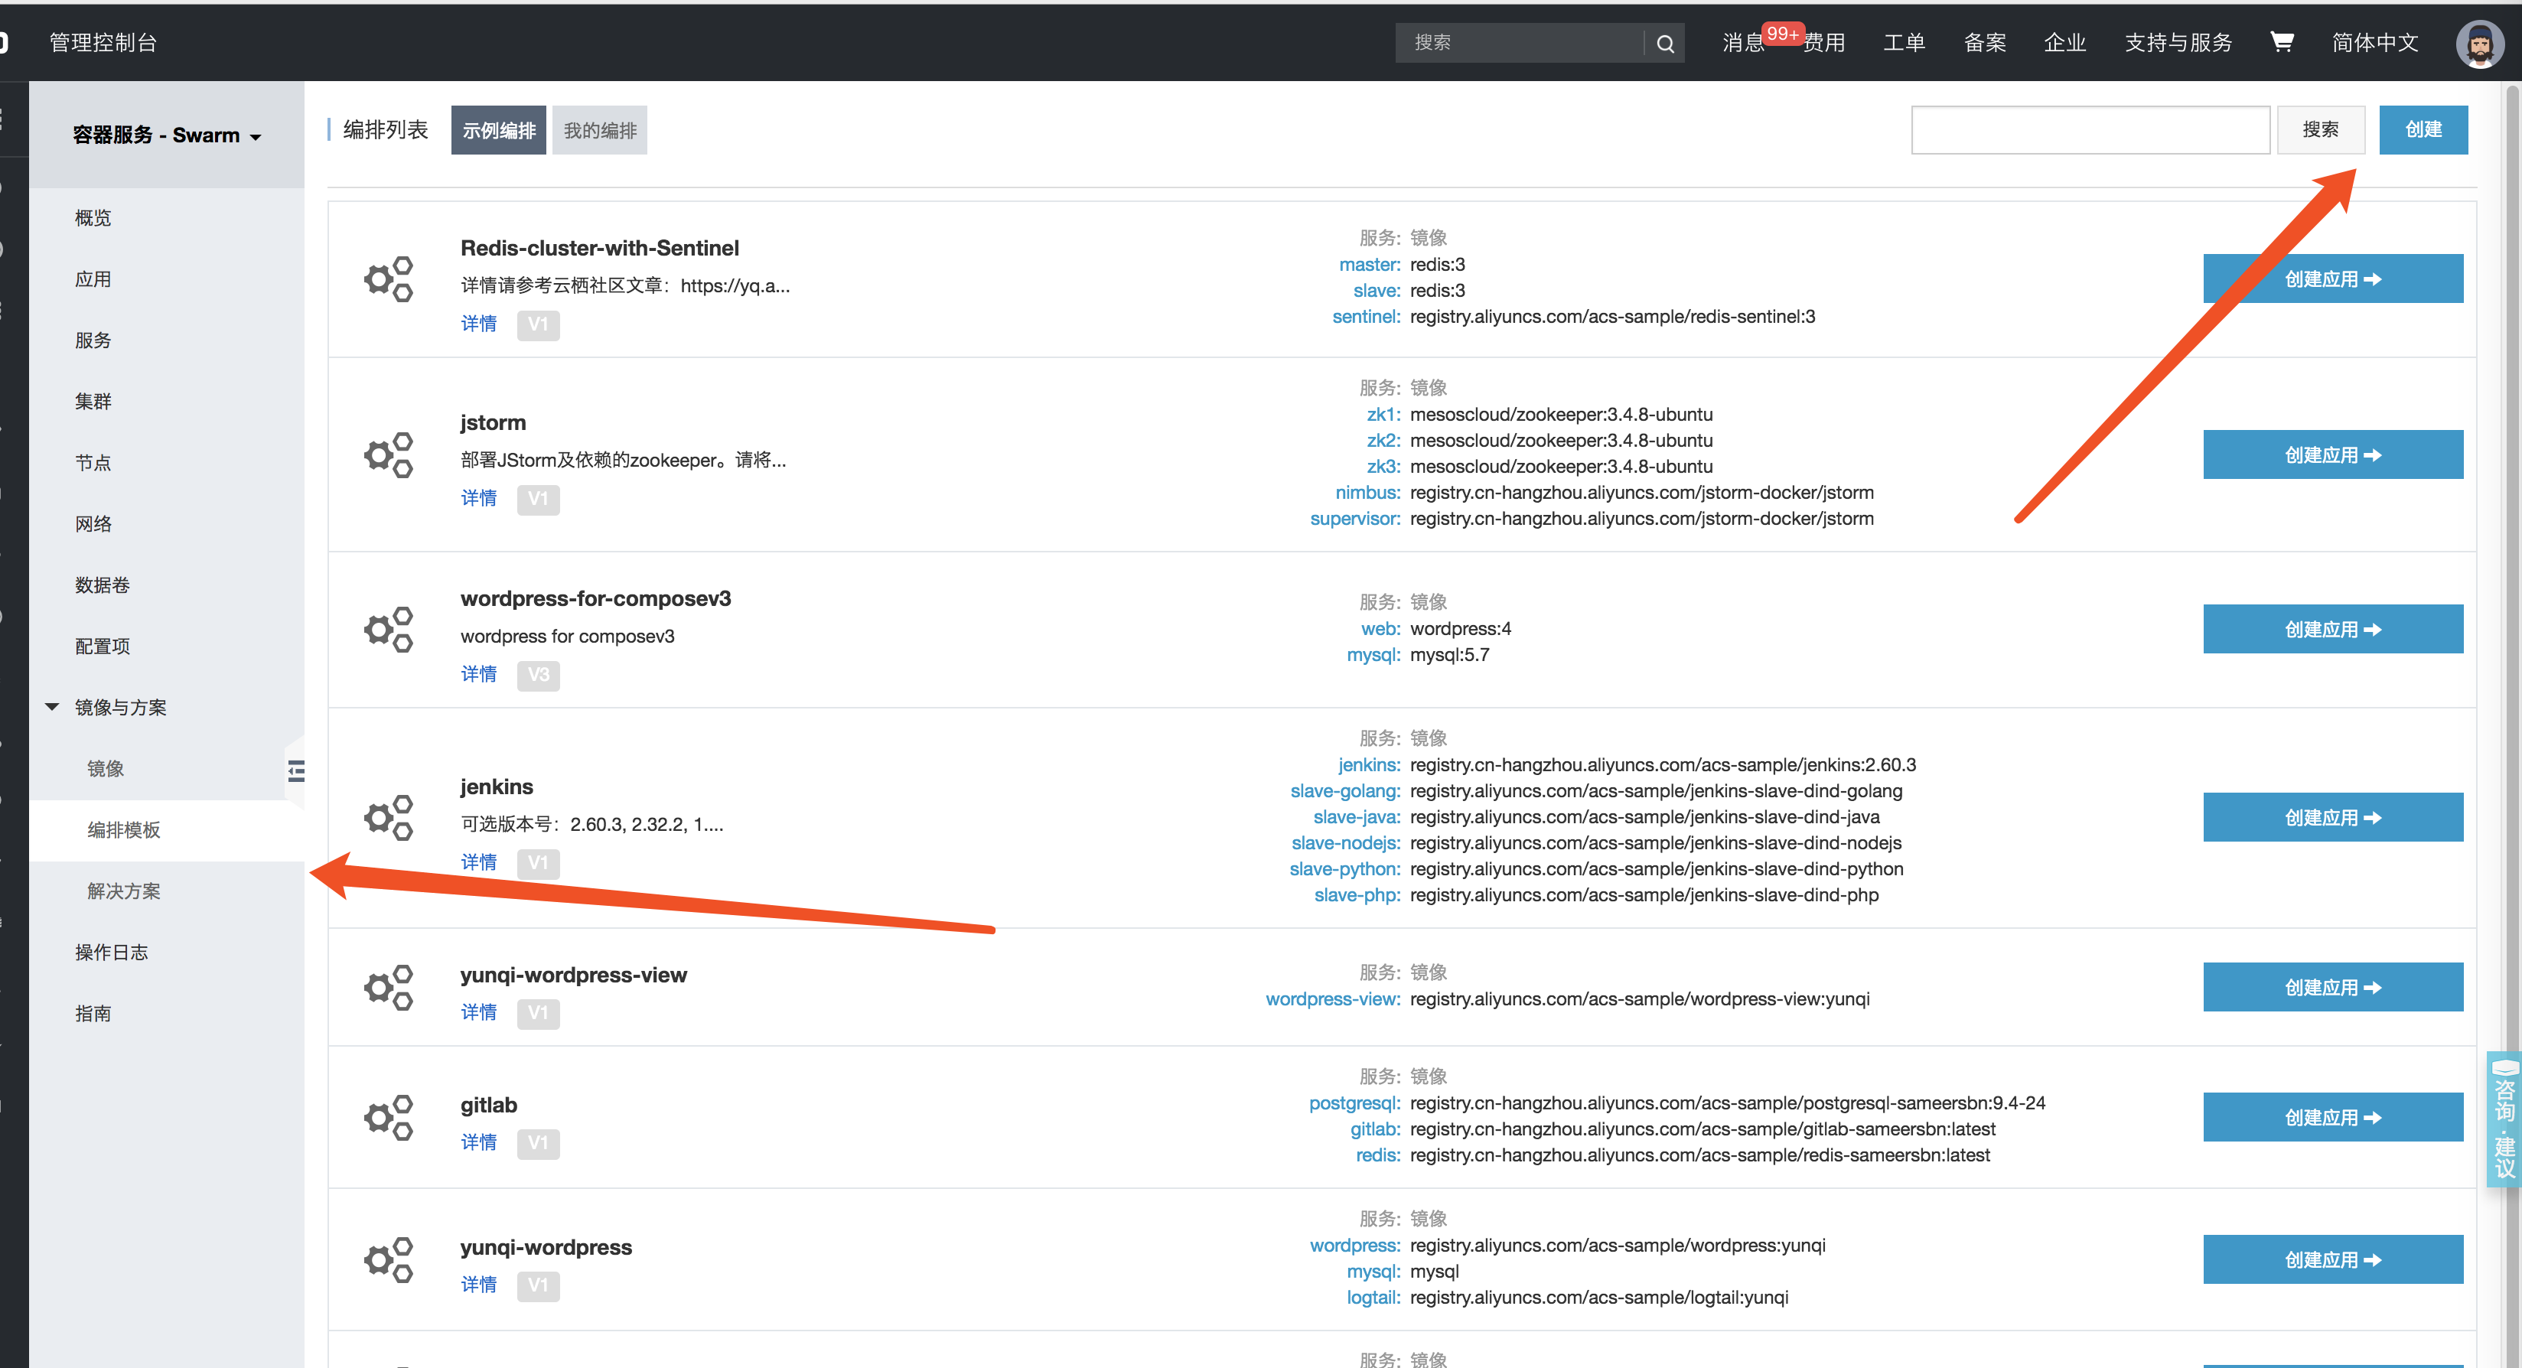Click the gears icon for gitlab template
Screen dimensions: 2522x1368
(389, 1117)
